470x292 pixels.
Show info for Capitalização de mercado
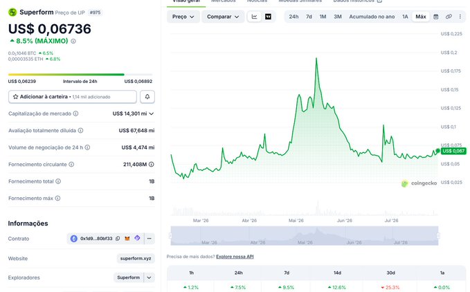coord(76,113)
